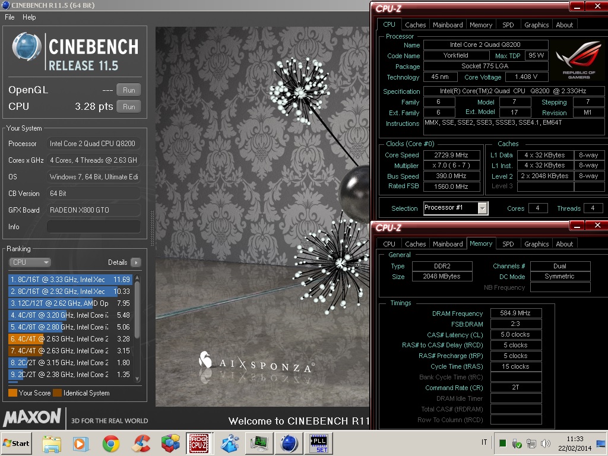The image size is (608, 456).
Task: Switch to ROG CPU-Z taskbar button
Action: 199,443
